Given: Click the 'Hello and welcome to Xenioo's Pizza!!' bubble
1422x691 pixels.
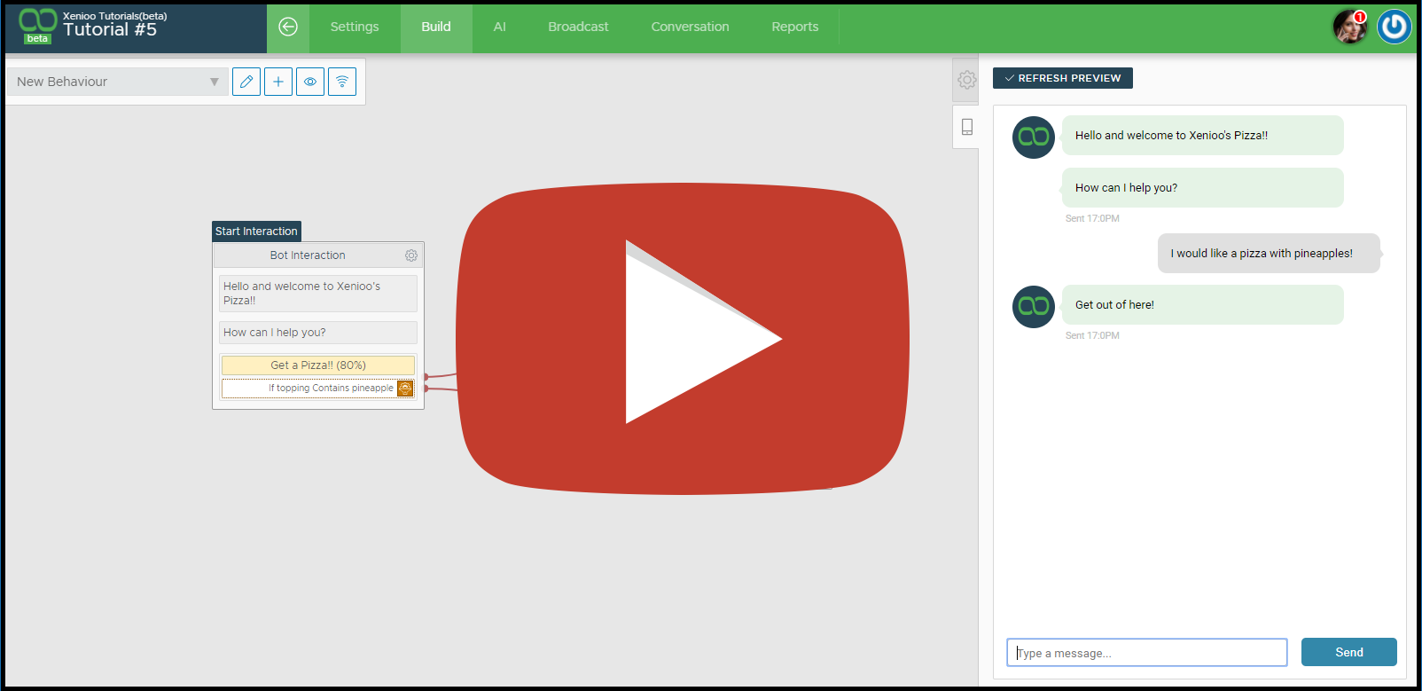Looking at the screenshot, I should tap(1203, 136).
